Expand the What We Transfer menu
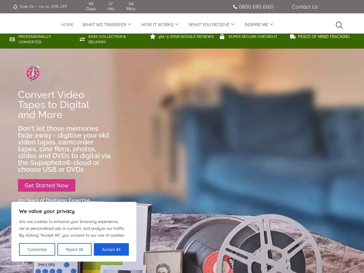 point(107,25)
